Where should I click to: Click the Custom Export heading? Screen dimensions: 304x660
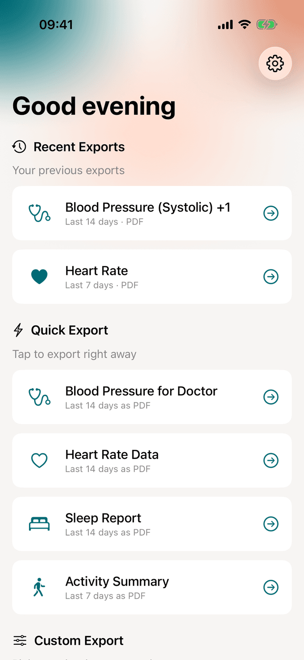tap(78, 641)
